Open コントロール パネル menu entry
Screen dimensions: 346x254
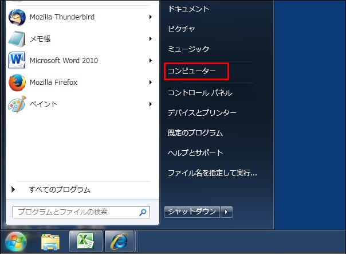click(x=199, y=92)
